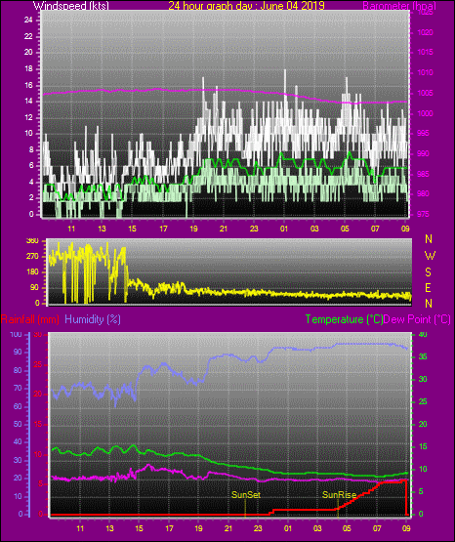Click barometer axis value 1020
455x542 pixels.
[x=425, y=32]
